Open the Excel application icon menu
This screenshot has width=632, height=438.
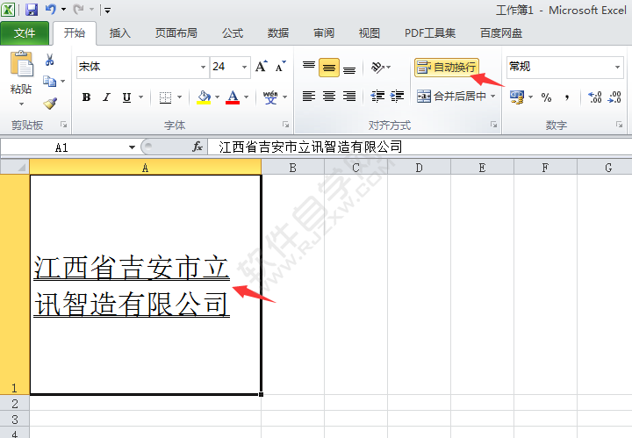(9, 10)
